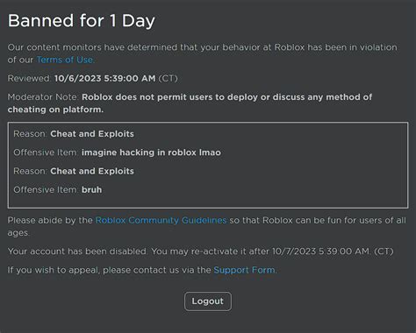Click the bold moderator note about cheating
416x333 pixels.
click(x=190, y=103)
